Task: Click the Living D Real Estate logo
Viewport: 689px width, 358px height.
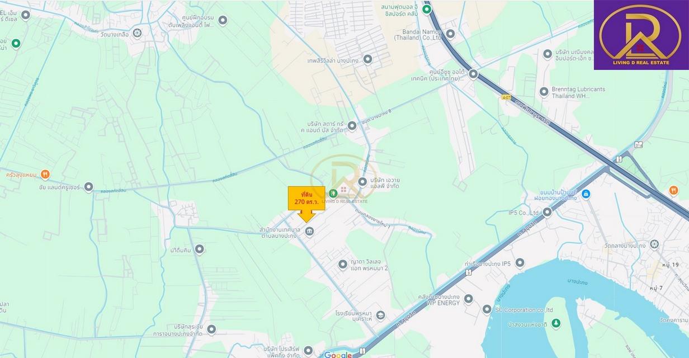Action: click(641, 35)
